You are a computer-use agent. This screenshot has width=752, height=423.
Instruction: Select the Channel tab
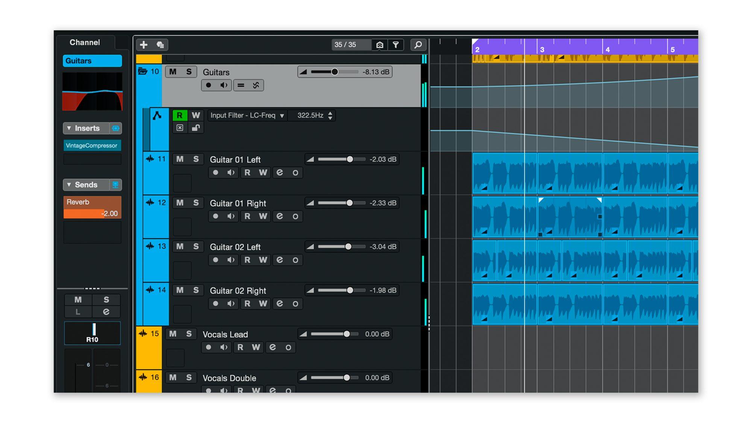click(x=85, y=42)
